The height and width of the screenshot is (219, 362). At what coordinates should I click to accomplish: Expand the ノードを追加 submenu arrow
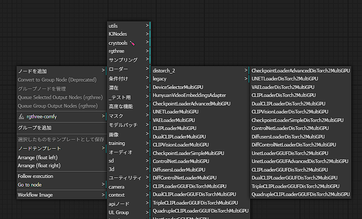coord(103,70)
